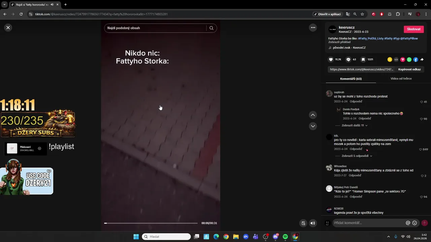The width and height of the screenshot is (431, 242).
Task: Click the taskbar 'Hledat' search box
Action: [x=166, y=237]
